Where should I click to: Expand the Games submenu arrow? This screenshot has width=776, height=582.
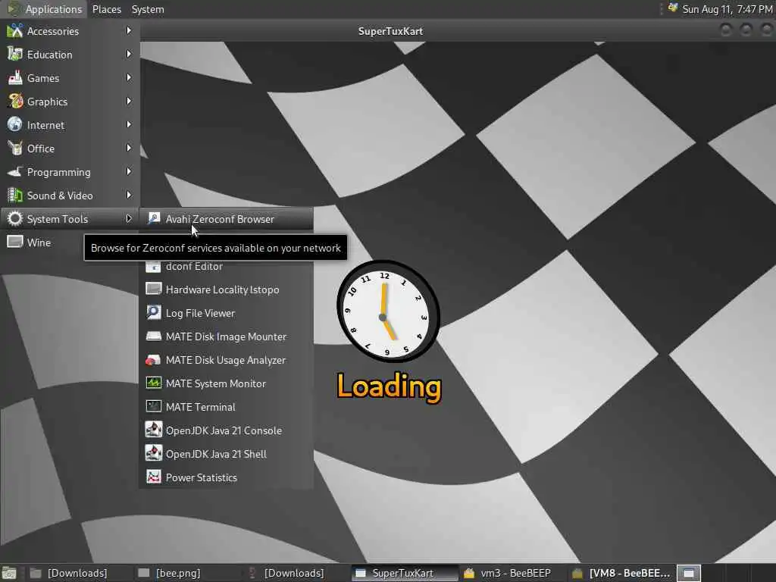pos(129,78)
